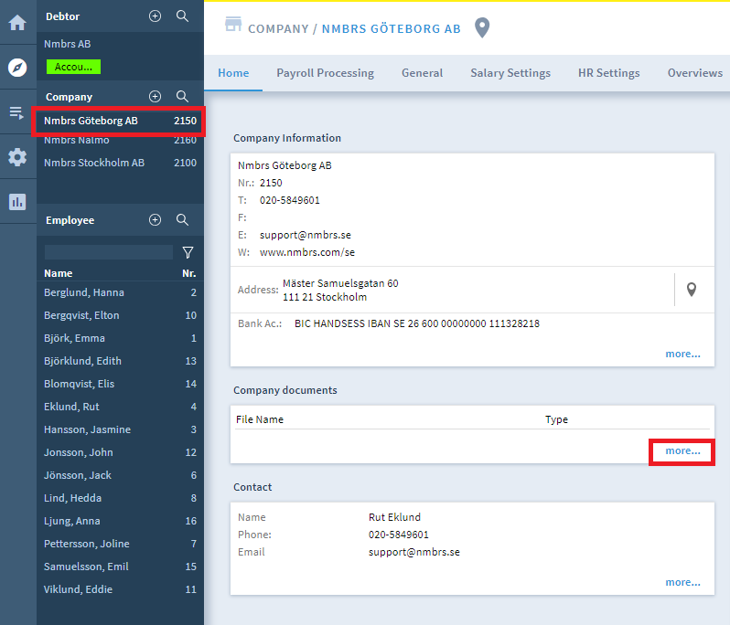Open the compass Explorer icon
730x625 pixels.
tap(17, 68)
